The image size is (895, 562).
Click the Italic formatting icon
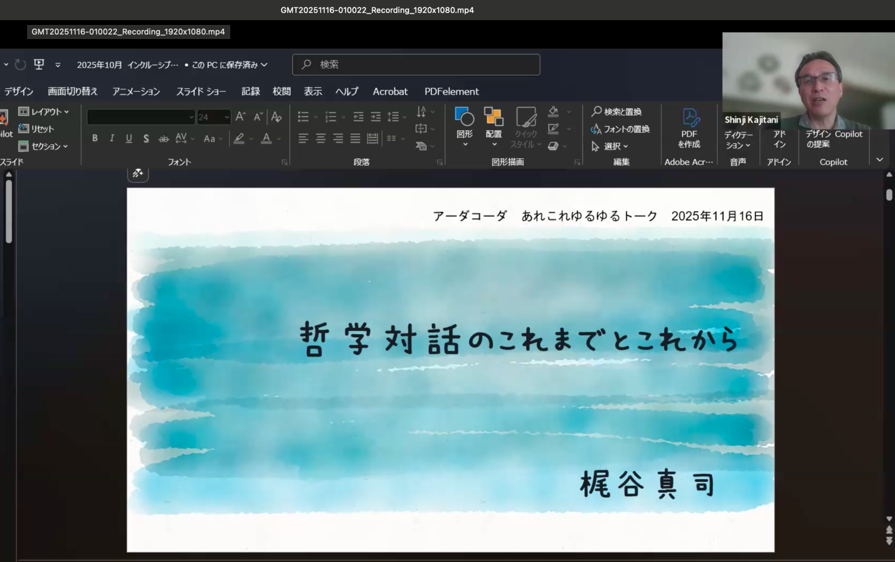click(x=112, y=138)
